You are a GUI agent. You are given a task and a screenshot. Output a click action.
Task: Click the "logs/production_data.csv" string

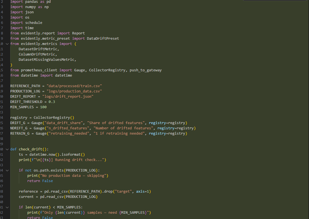point(74,91)
